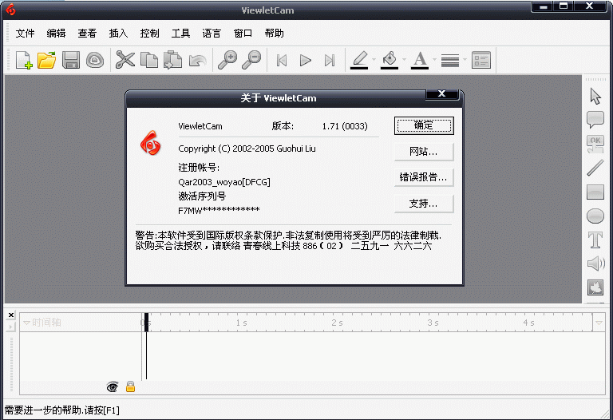Select the image insert tool
The image size is (613, 420).
(595, 287)
